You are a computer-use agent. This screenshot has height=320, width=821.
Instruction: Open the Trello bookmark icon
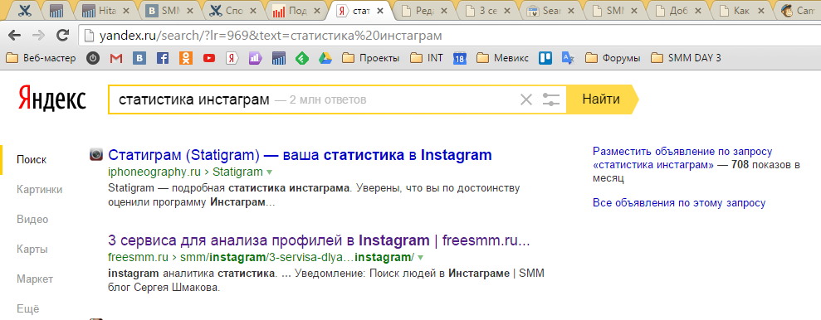[x=545, y=59]
